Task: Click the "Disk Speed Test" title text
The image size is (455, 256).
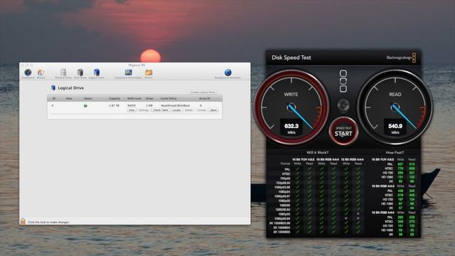Action: 291,58
